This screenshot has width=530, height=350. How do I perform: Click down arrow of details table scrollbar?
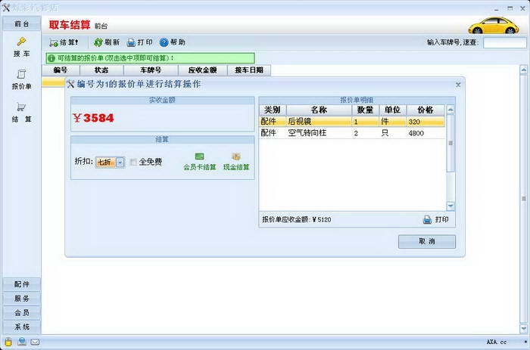450,206
